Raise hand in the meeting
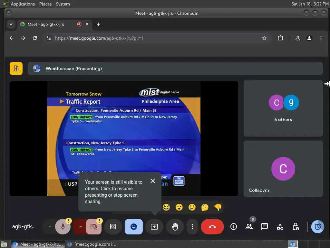 pos(175,227)
